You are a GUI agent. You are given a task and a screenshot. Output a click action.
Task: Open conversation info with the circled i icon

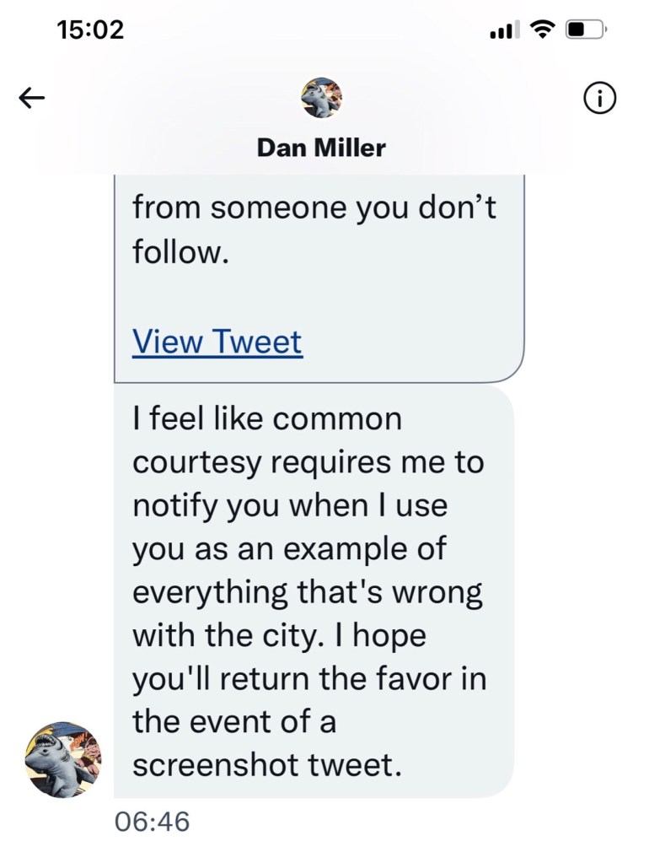coord(599,99)
